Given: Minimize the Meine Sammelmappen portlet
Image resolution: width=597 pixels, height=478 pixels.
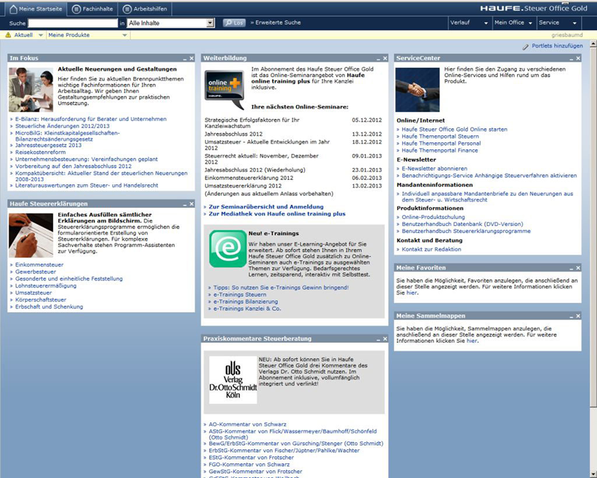Looking at the screenshot, I should (571, 316).
